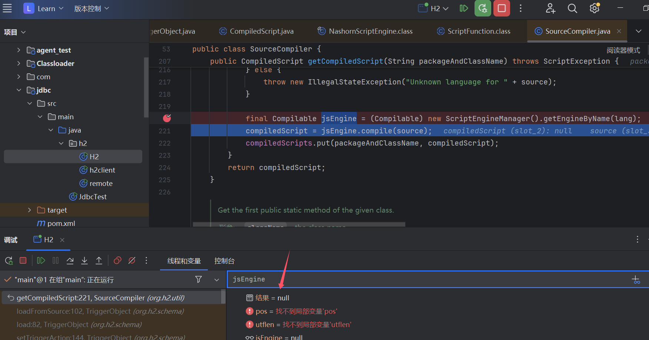649x340 pixels.
Task: Open the H2 run configuration selector
Action: [433, 8]
